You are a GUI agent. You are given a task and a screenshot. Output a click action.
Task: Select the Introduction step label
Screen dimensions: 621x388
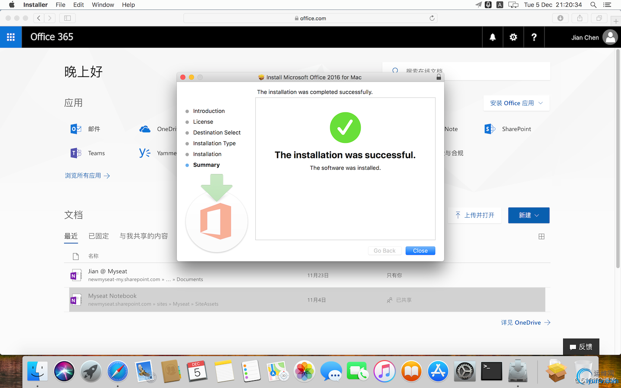[209, 111]
